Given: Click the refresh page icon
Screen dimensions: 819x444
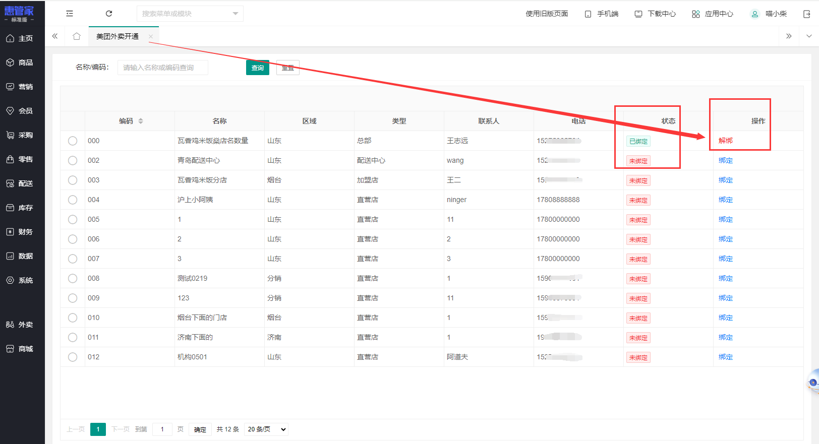Looking at the screenshot, I should click(109, 14).
